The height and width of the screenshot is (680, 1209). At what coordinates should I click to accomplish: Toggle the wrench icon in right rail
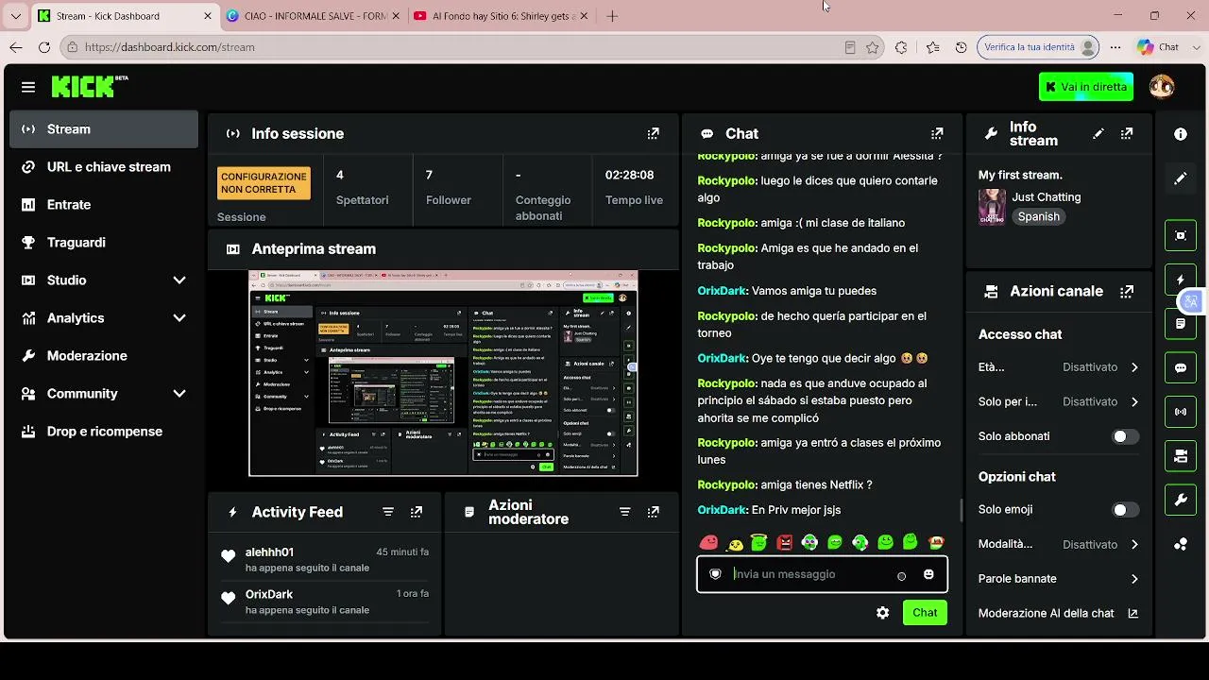tap(1181, 501)
